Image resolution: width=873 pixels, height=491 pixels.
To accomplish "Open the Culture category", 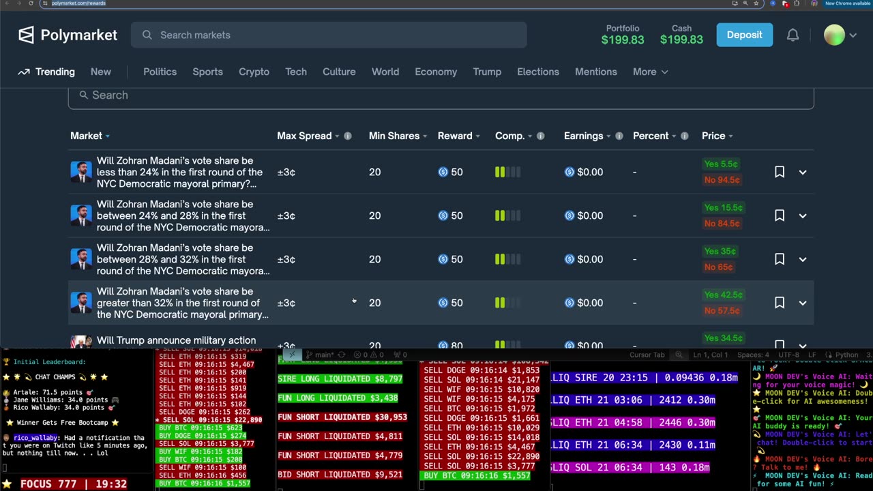I will [339, 72].
